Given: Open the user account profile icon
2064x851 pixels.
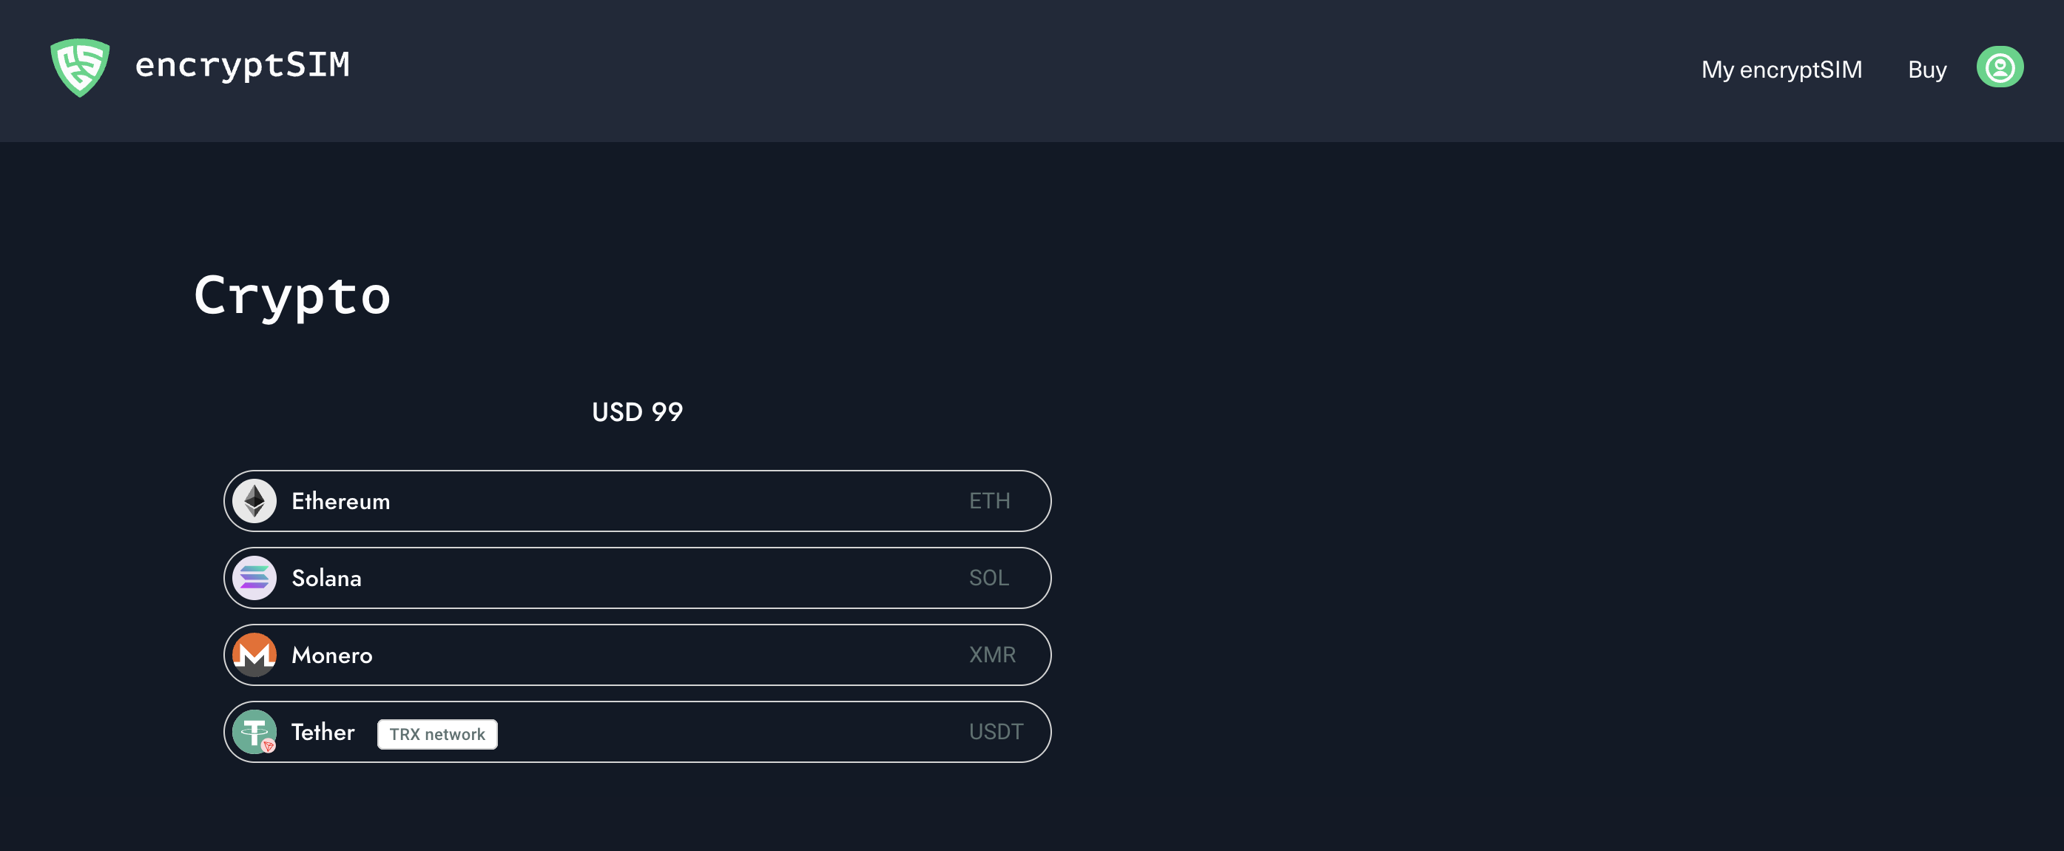Looking at the screenshot, I should pyautogui.click(x=1999, y=67).
